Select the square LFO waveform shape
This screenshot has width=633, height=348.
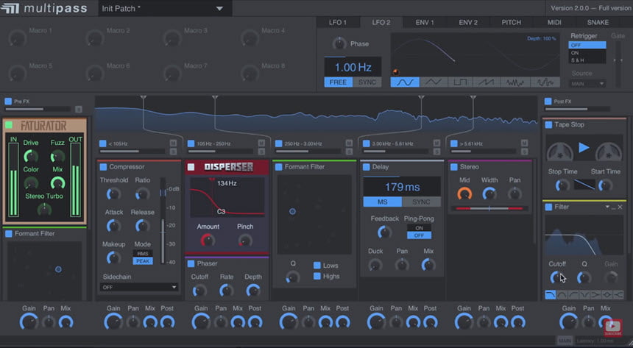(x=460, y=82)
